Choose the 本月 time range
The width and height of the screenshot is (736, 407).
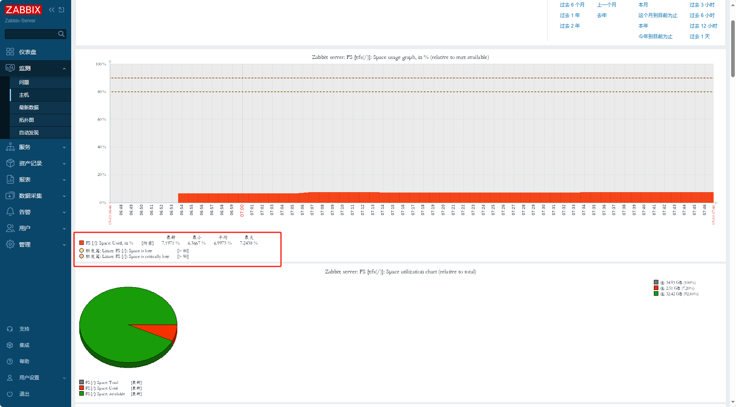(x=643, y=5)
